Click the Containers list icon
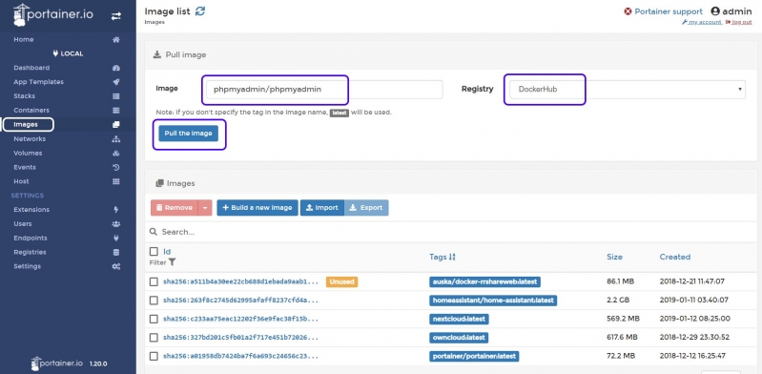The image size is (762, 374). (116, 110)
